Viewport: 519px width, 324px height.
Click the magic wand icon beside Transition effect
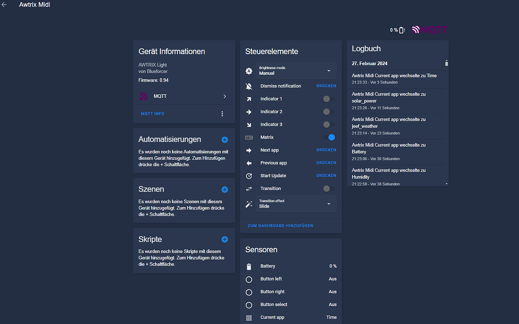pos(249,204)
